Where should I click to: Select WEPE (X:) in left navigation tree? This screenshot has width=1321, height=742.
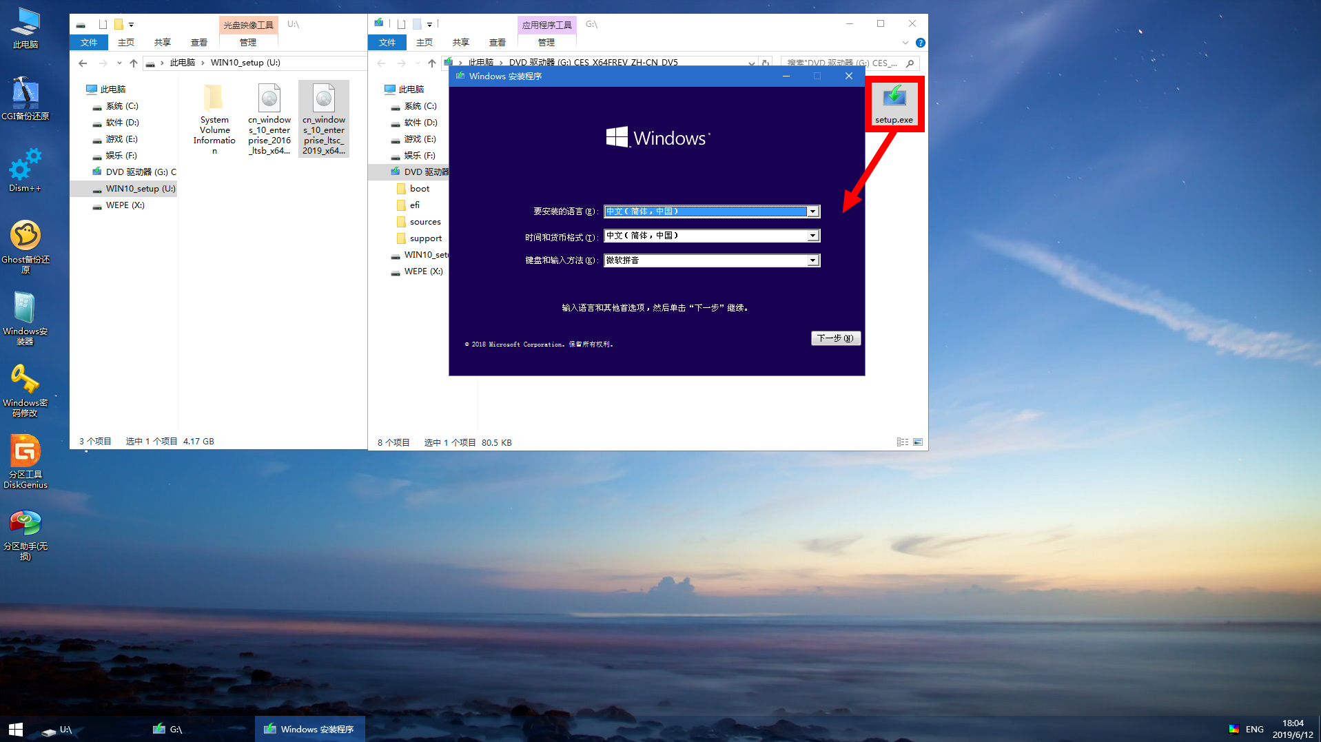125,205
